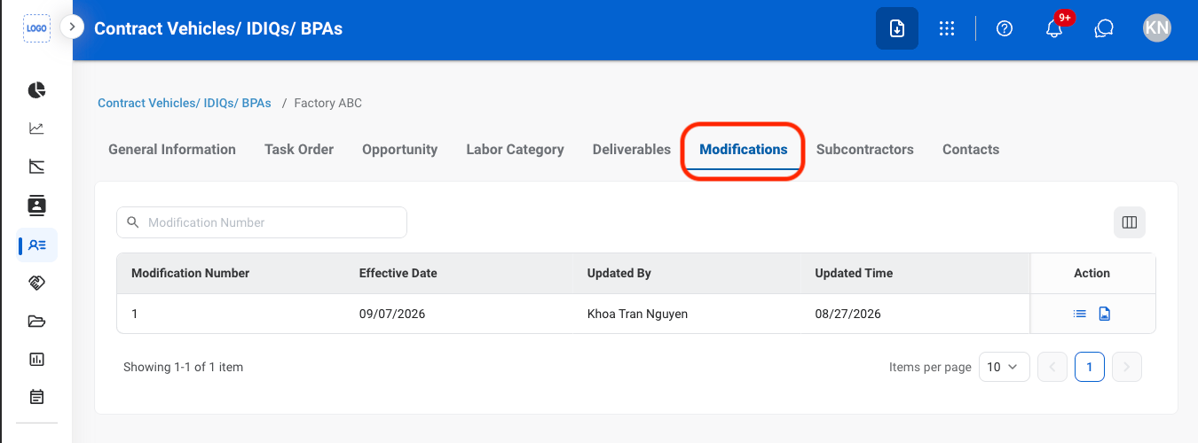
Task: Open the items per page dropdown
Action: [x=1005, y=367]
